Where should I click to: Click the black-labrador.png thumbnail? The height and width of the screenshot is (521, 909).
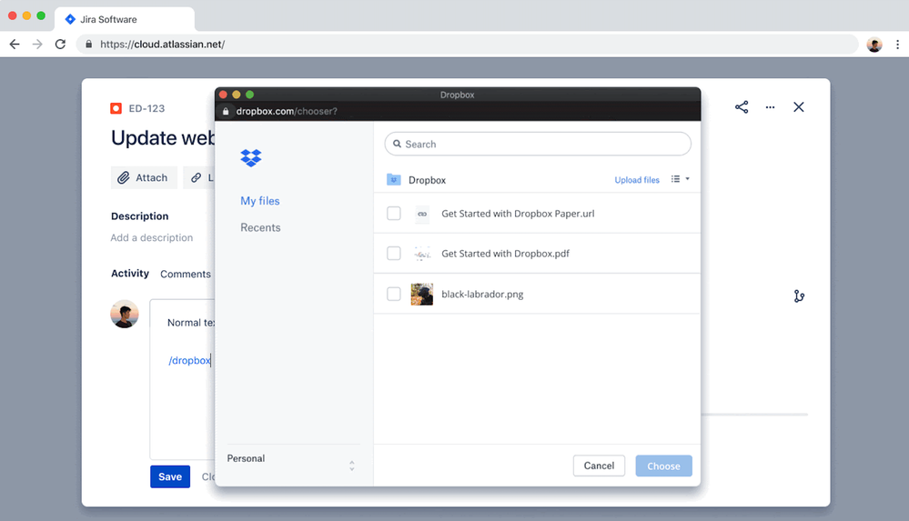point(422,295)
